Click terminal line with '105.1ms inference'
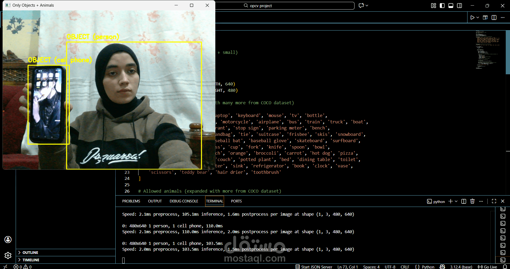510x269 pixels. click(x=238, y=214)
